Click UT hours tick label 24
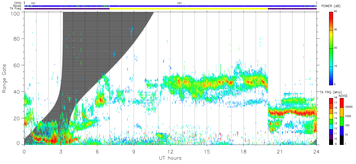The width and height of the screenshot is (356, 164). (x=317, y=151)
